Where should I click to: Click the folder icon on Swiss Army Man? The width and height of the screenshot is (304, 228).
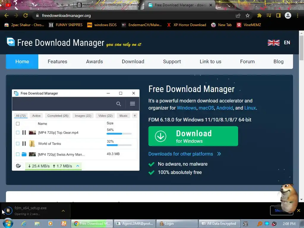pyautogui.click(x=24, y=154)
